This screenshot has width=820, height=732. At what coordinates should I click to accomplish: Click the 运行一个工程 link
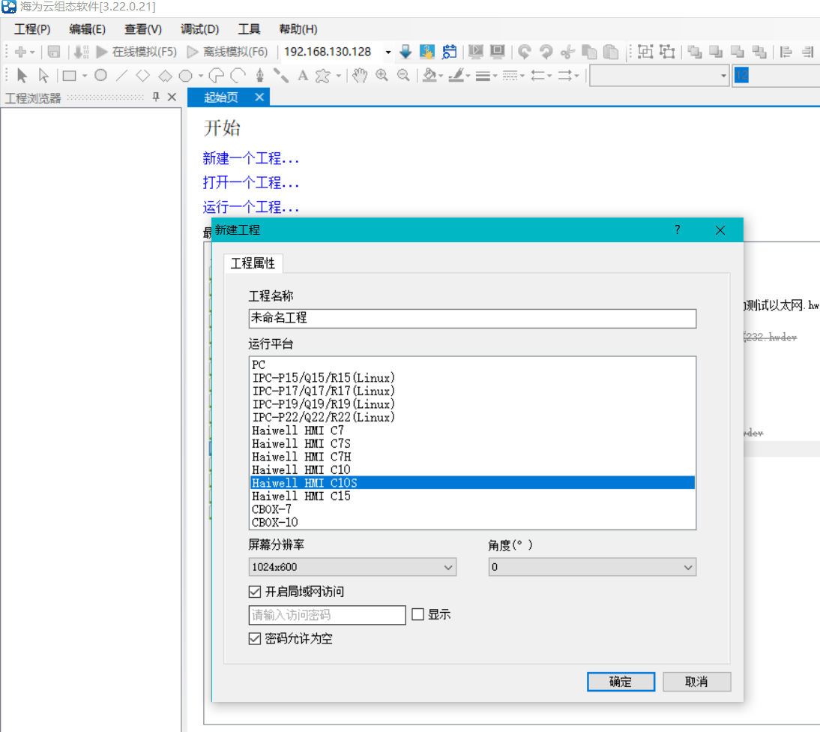251,207
